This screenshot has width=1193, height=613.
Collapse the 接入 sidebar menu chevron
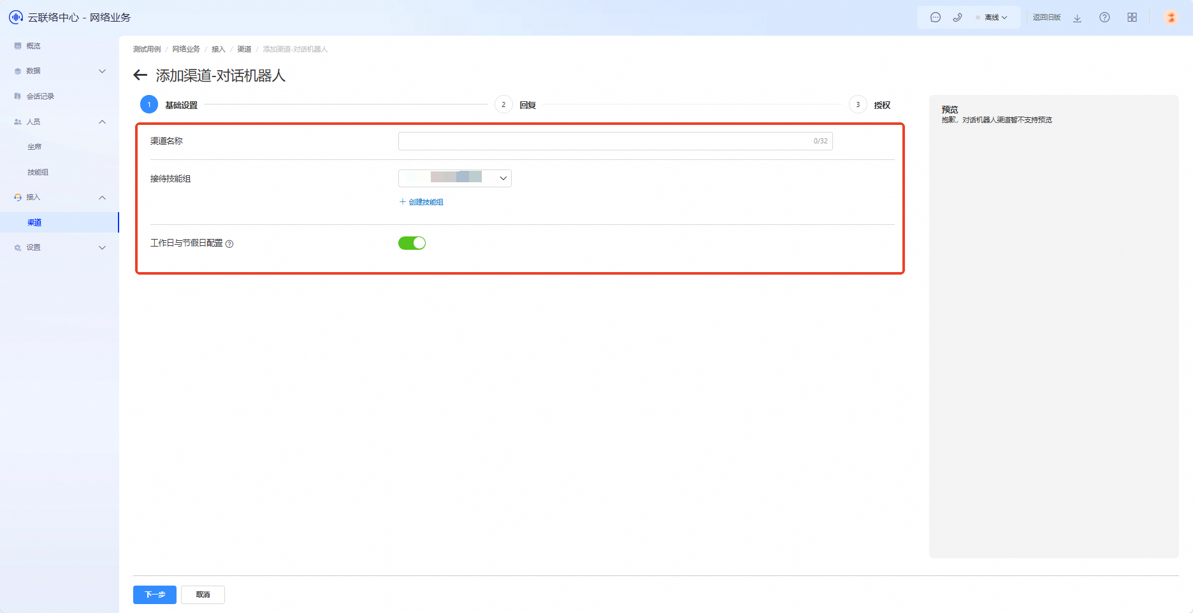coord(102,198)
